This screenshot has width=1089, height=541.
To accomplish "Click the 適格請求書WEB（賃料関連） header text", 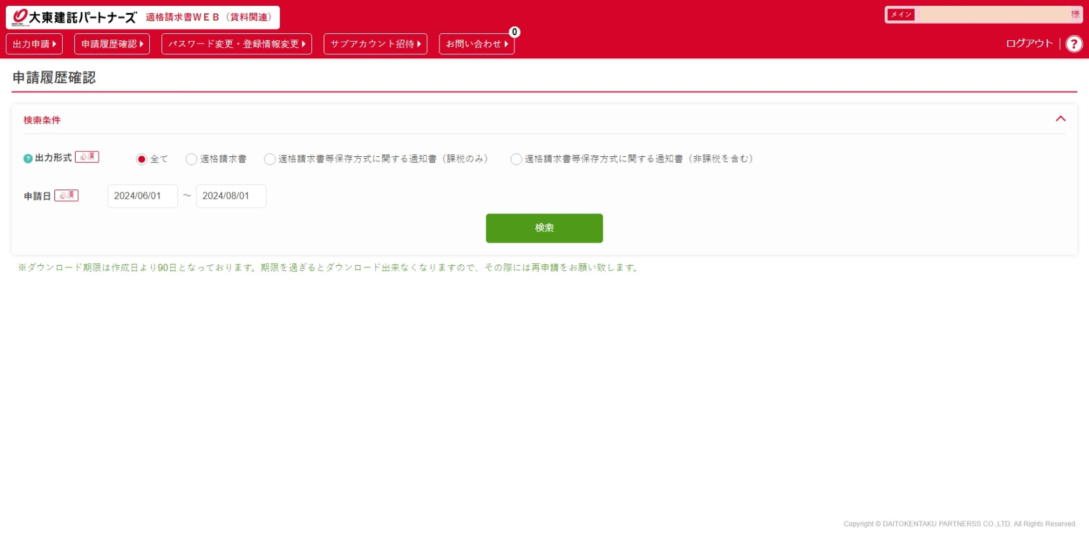I will tap(209, 17).
